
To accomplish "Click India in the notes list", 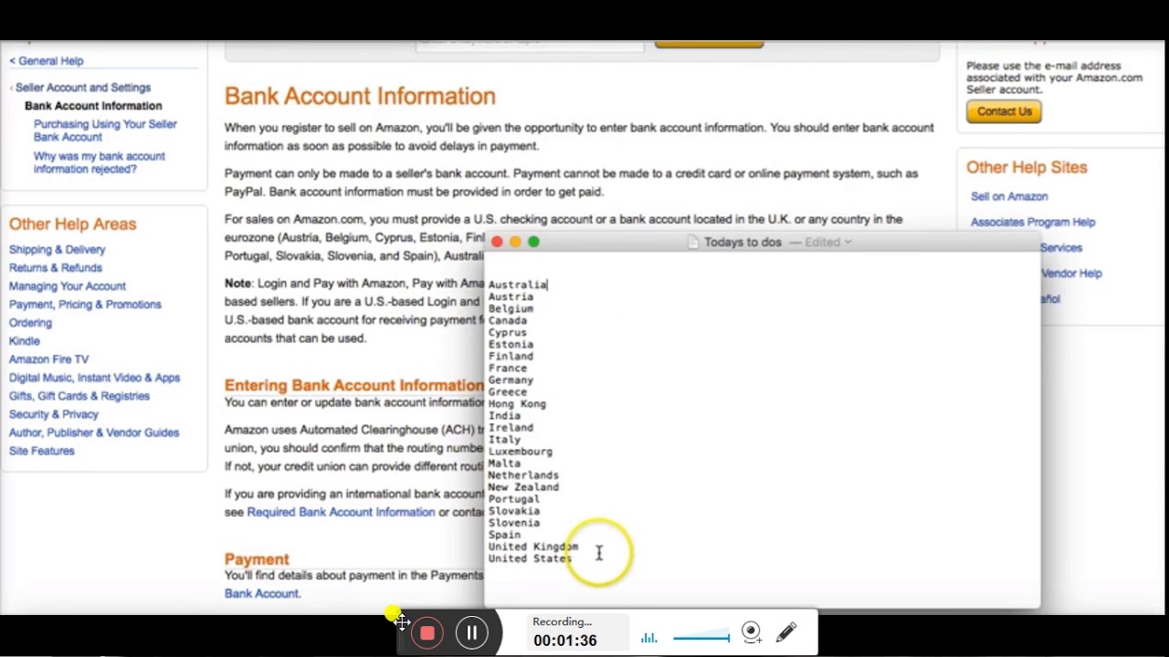I will point(504,415).
